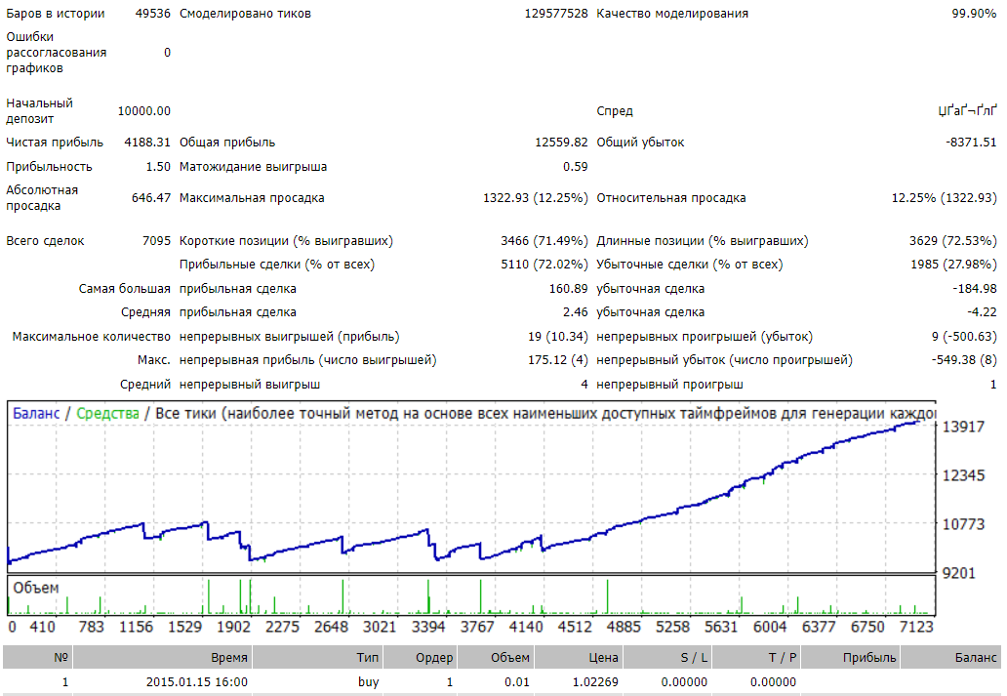Select relative drawdown value 12.25% (1322.93)
The image size is (1007, 696).
(x=945, y=198)
